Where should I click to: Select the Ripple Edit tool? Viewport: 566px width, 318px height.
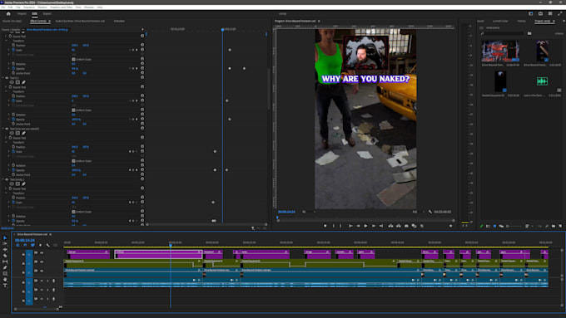5,250
